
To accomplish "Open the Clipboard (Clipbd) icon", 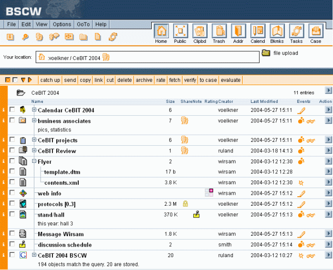I will (x=200, y=31).
